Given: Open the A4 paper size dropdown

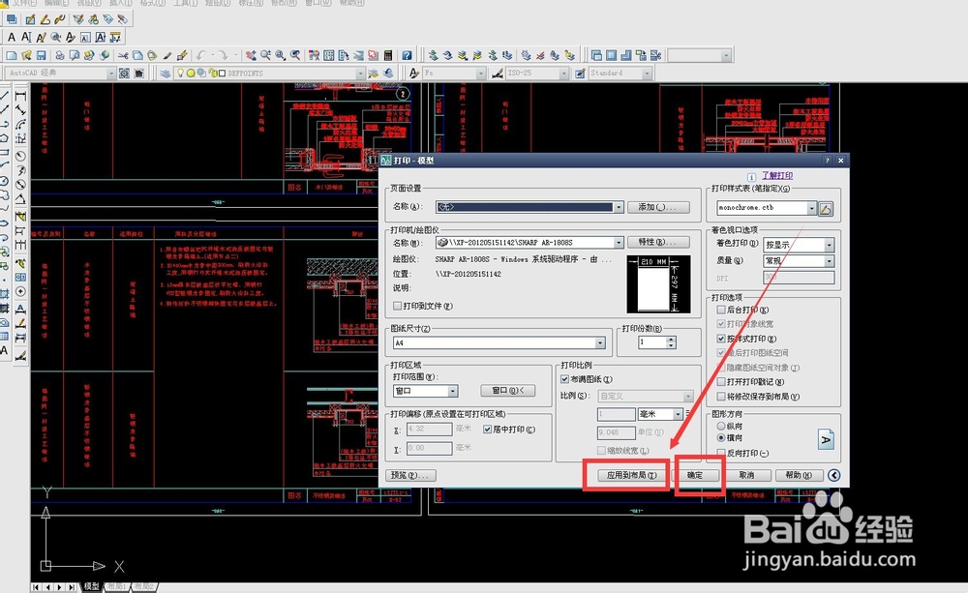Looking at the screenshot, I should pos(600,342).
